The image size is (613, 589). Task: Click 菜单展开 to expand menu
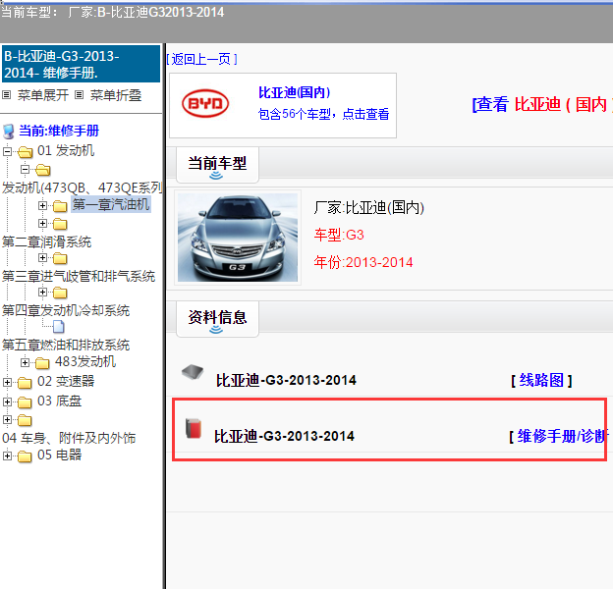[x=43, y=95]
